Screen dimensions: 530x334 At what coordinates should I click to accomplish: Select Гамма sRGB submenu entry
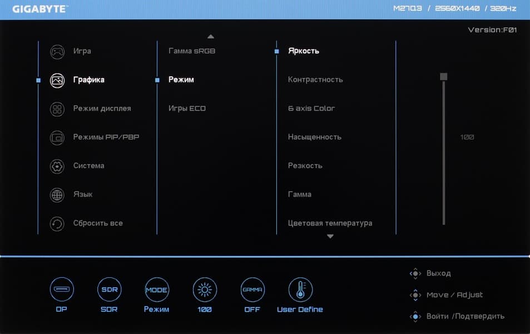pos(192,51)
